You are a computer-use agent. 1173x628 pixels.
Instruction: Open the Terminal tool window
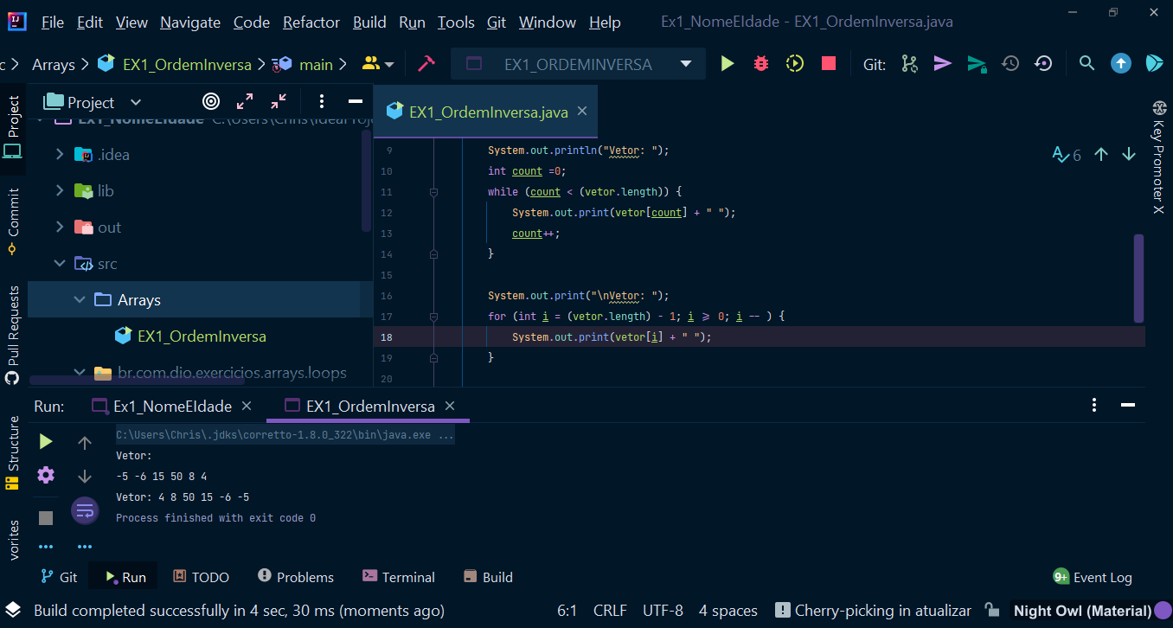399,577
